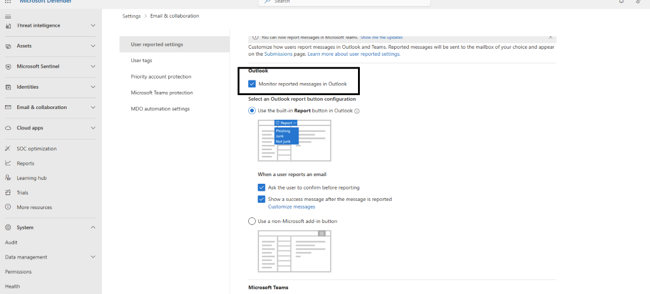The width and height of the screenshot is (650, 294).
Task: Click the non-Microsoft add-in preview image
Action: tap(295, 252)
